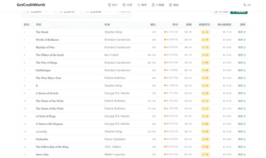Click author J.R.R. Tolkien
266x158 pixels.
(113, 147)
